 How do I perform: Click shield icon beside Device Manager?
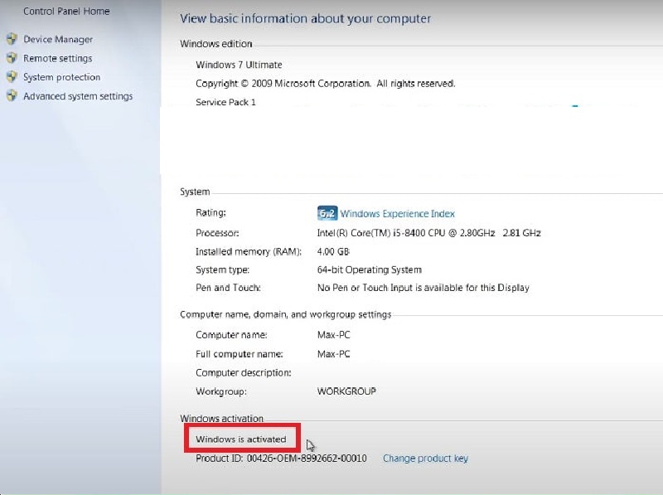[x=12, y=39]
